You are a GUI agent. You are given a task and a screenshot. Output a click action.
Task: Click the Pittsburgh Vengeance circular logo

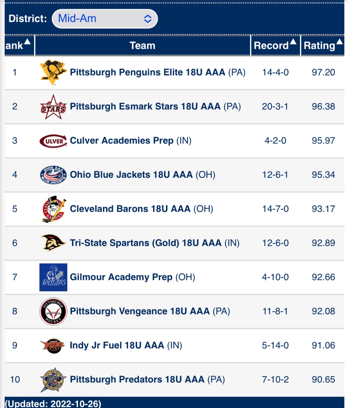pyautogui.click(x=53, y=311)
